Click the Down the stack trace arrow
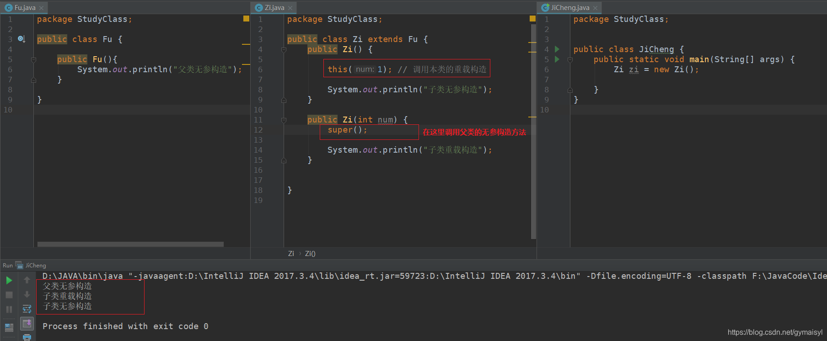Screen dimensions: 827x341 click(27, 294)
